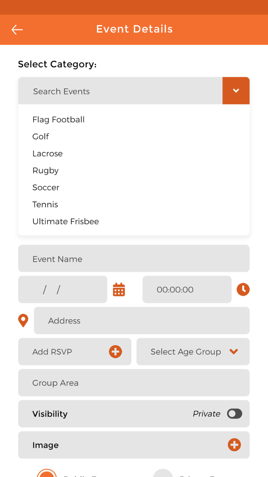
Task: Go back using the header arrow
Action: (x=17, y=30)
